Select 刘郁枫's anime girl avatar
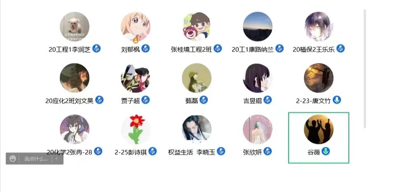The height and width of the screenshot is (192, 395). tap(136, 27)
